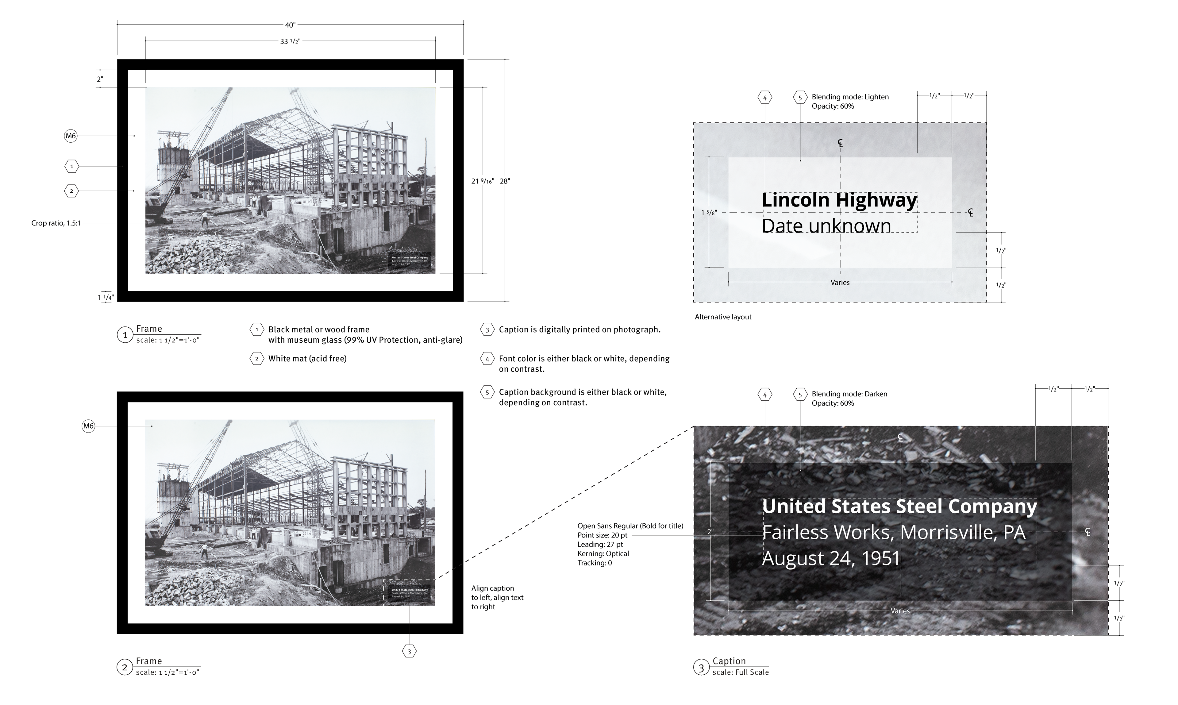Click the M6 circle marker beside bottom frame
The image size is (1178, 705).
pos(88,426)
